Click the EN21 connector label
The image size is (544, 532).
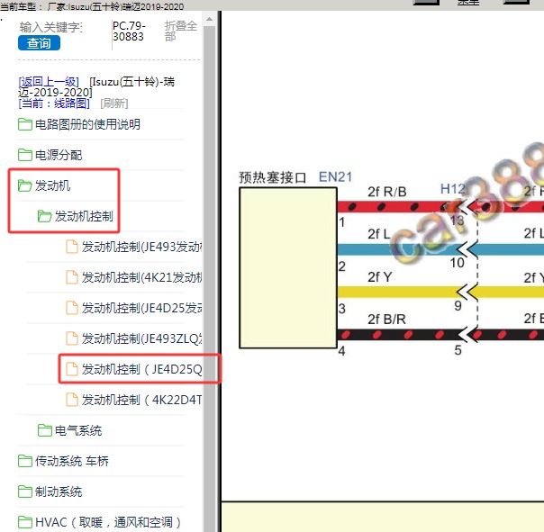(335, 176)
